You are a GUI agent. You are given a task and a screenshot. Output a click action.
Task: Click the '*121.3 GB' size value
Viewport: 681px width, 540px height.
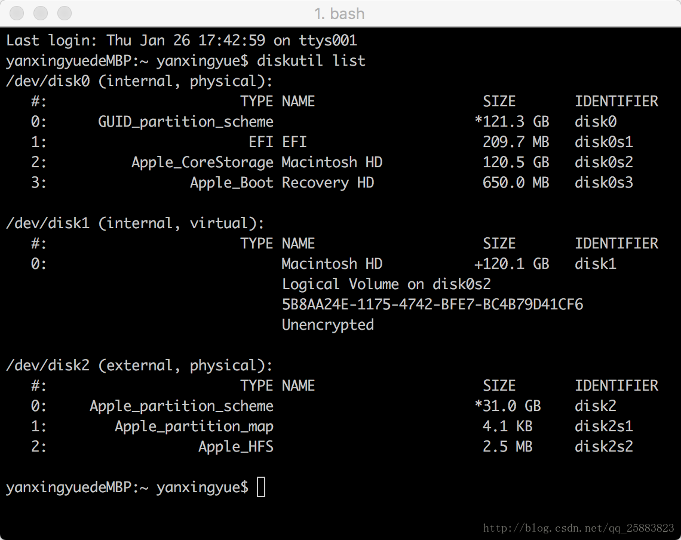tap(512, 122)
